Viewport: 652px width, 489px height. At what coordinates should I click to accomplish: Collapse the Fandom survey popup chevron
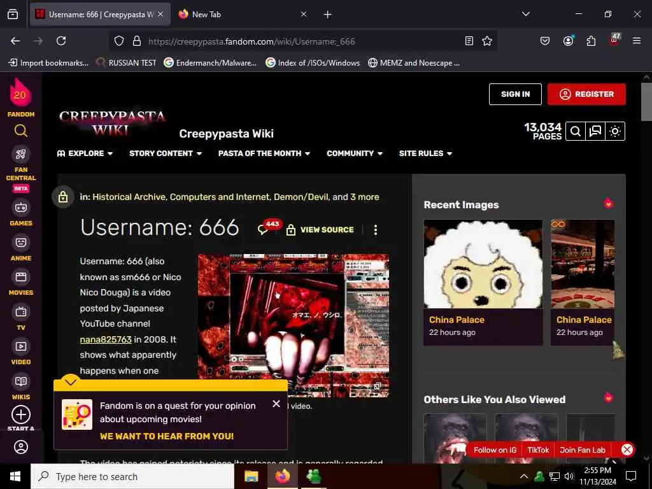71,381
